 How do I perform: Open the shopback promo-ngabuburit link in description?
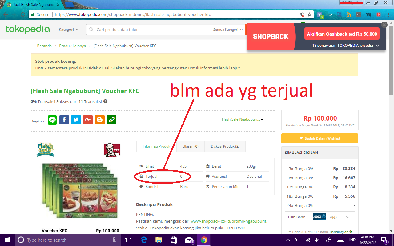pyautogui.click(x=228, y=221)
